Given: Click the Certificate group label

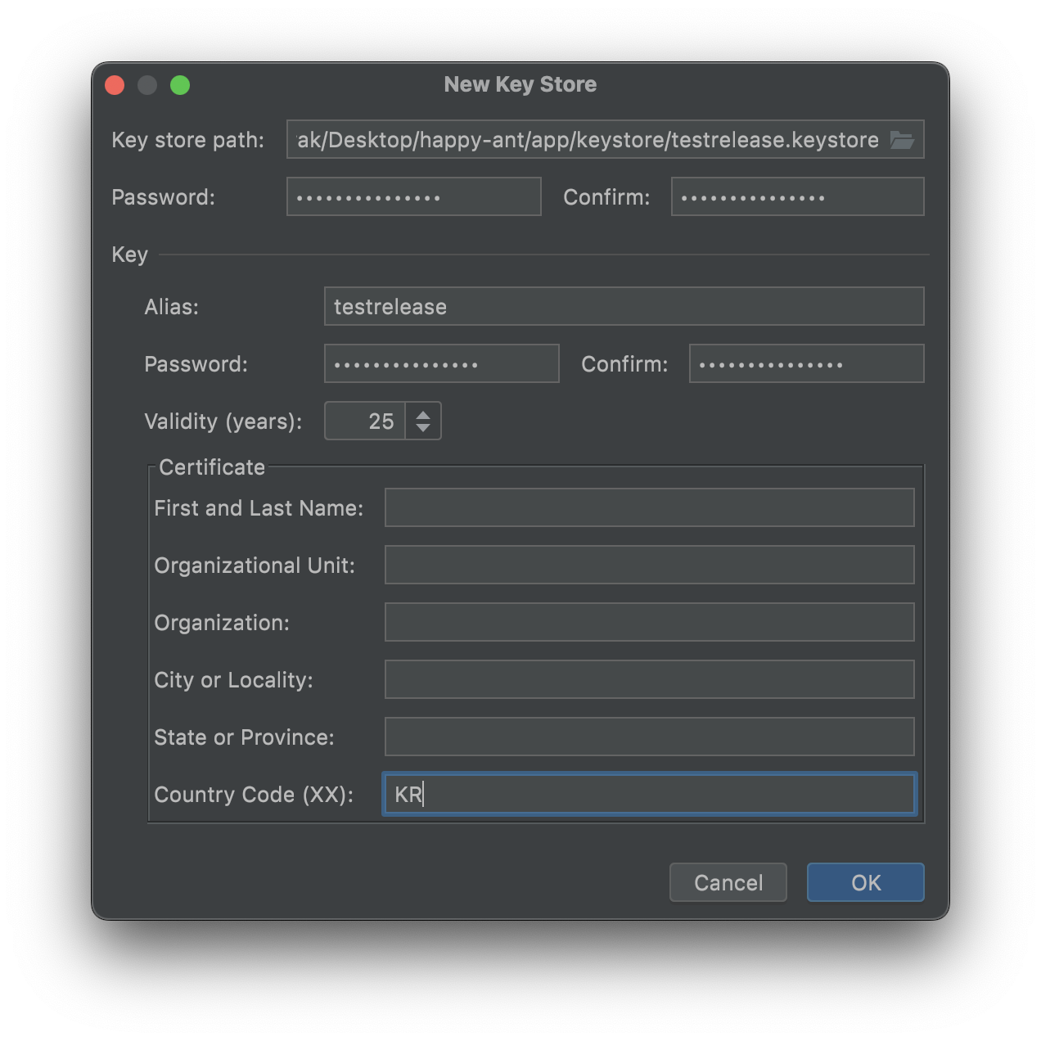Looking at the screenshot, I should (212, 467).
